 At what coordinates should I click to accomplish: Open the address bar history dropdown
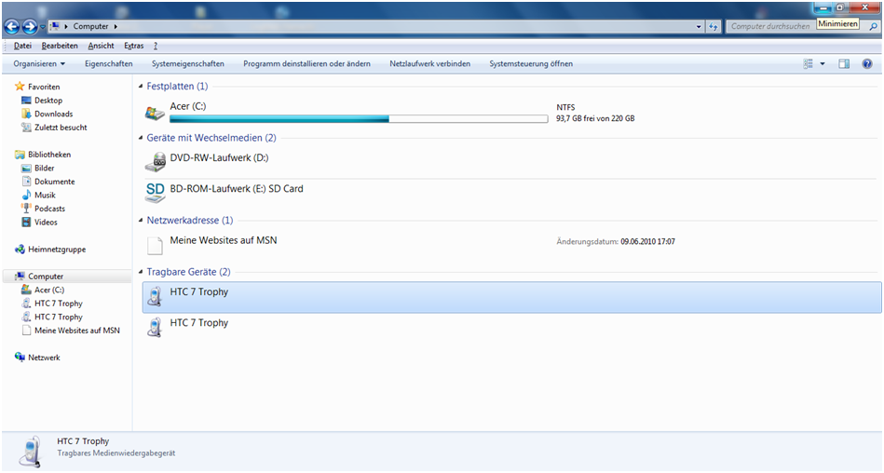click(699, 26)
